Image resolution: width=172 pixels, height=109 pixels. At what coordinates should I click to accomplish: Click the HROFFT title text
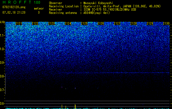(17, 2)
